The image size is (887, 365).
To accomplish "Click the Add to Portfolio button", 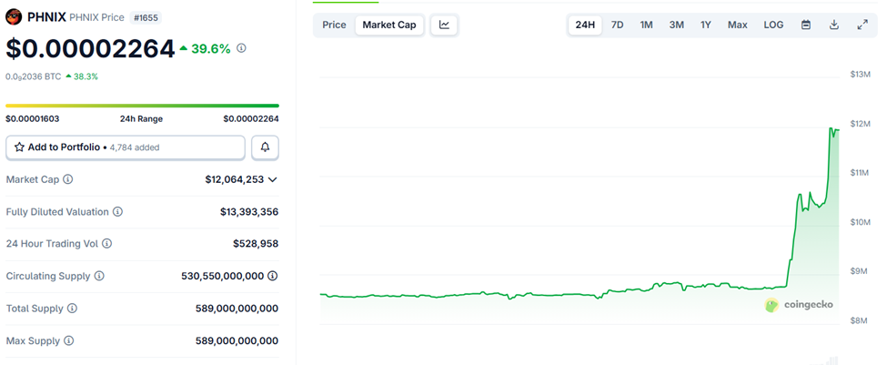I will [126, 147].
